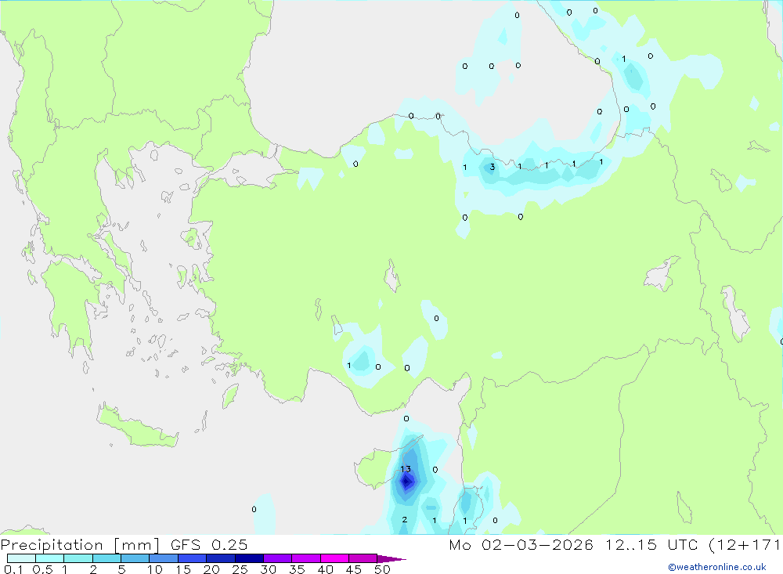The height and width of the screenshot is (574, 783).
Task: Click the legend label '20'
Action: click(211, 569)
